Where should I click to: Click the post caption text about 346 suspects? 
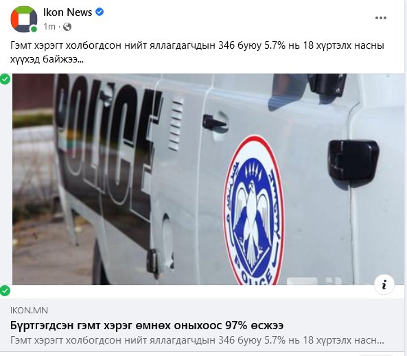click(x=197, y=52)
